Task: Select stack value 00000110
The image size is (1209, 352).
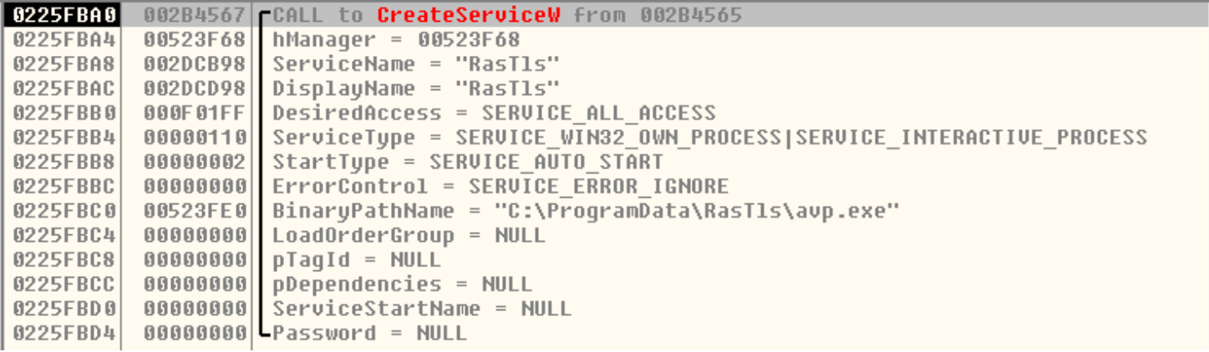Action: click(x=195, y=137)
